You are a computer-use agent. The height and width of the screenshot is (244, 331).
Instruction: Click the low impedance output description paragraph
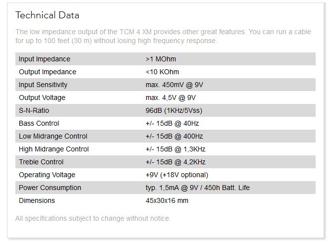click(x=164, y=36)
